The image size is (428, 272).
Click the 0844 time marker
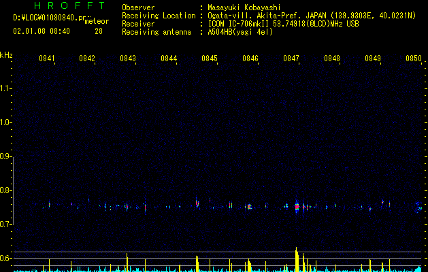pyautogui.click(x=169, y=58)
